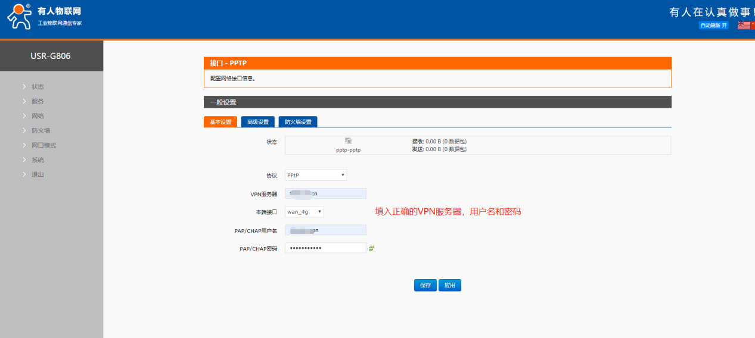The image size is (755, 338).
Task: Open the 协议 protocol dropdown showing PPtP
Action: (316, 175)
